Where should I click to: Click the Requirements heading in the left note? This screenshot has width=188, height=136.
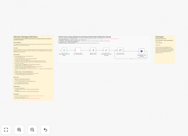(x=17, y=87)
